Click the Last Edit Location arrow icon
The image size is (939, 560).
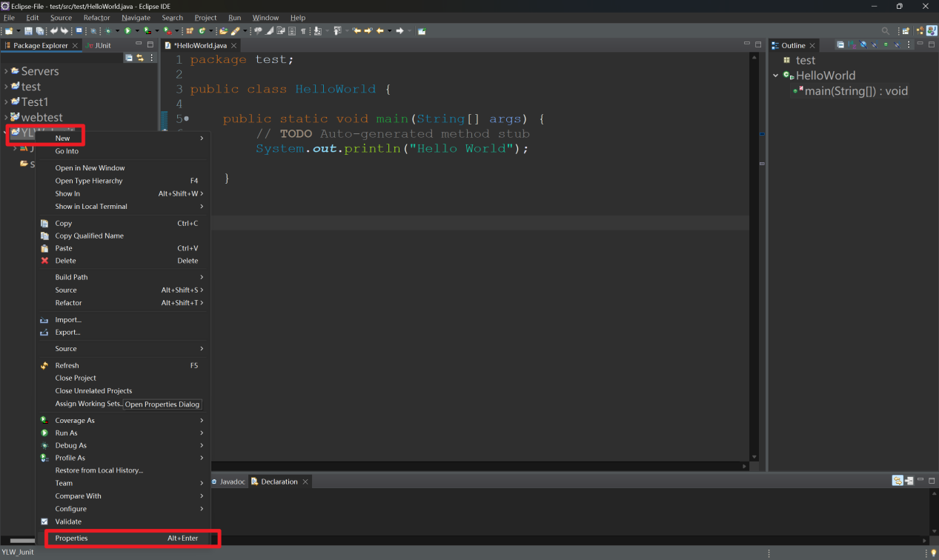(356, 31)
